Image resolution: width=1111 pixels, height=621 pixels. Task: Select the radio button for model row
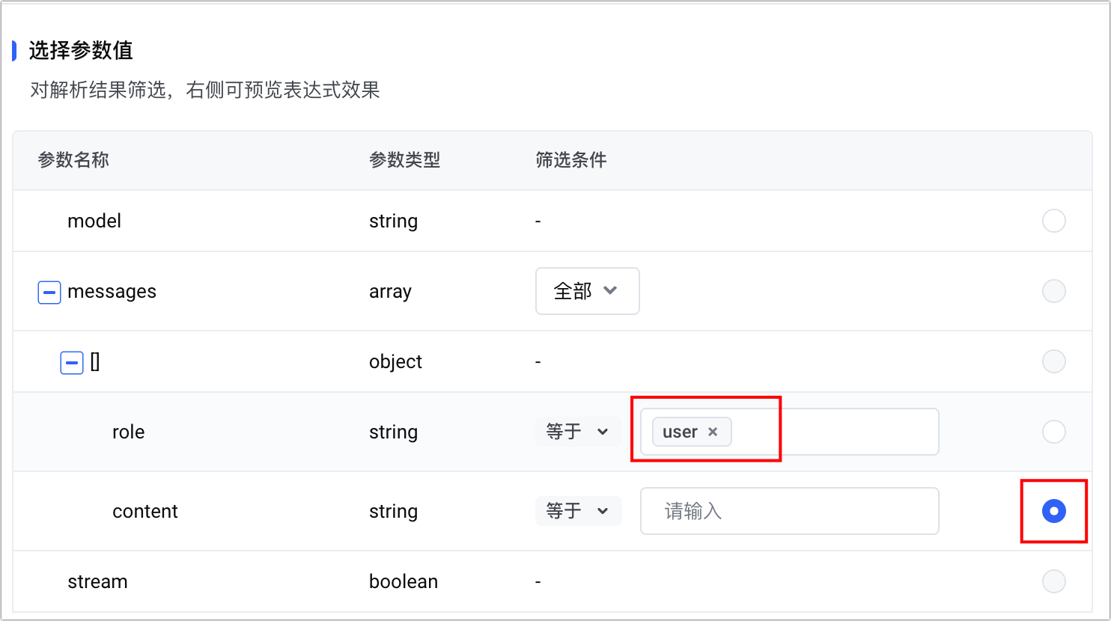tap(1053, 221)
